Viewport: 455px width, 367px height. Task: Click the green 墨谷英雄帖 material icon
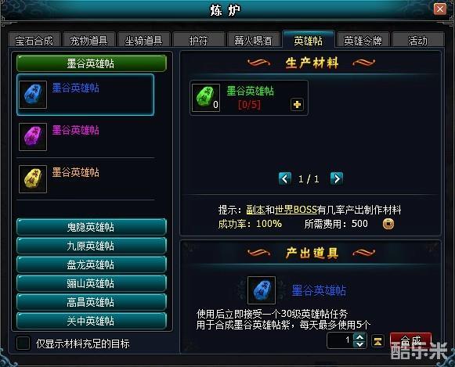coord(206,98)
